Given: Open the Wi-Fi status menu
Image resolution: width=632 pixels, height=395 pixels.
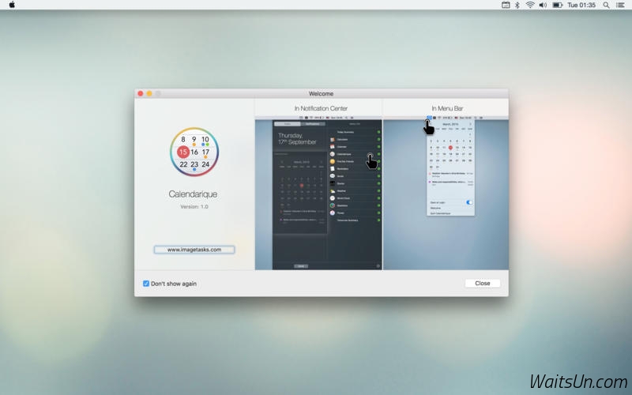Looking at the screenshot, I should pyautogui.click(x=530, y=5).
